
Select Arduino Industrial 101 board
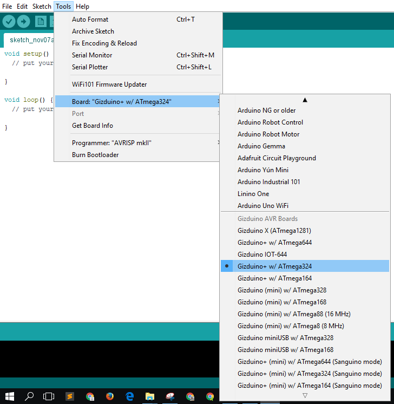[305, 181]
